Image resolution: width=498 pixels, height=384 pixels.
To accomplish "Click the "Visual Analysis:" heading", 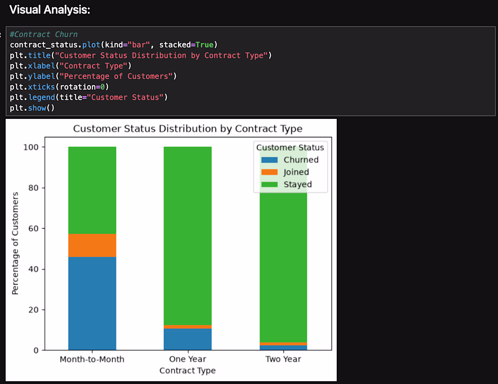I will 50,10.
